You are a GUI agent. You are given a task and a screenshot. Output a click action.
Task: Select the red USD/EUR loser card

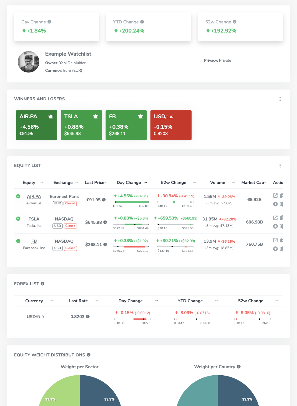tap(171, 125)
